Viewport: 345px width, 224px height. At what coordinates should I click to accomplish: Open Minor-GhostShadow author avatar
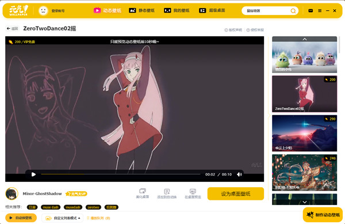[x=11, y=193]
